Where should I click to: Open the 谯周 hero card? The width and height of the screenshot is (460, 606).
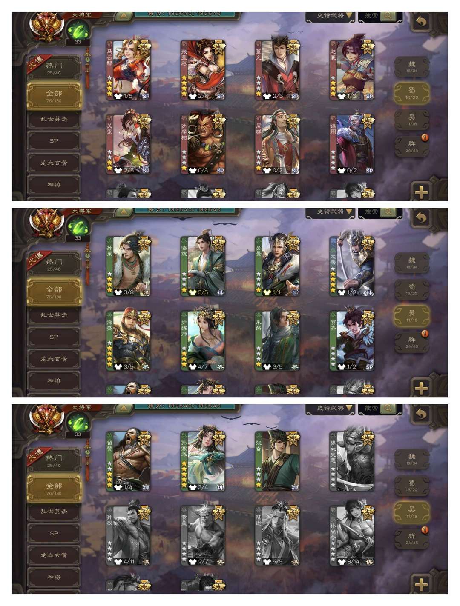click(352, 144)
